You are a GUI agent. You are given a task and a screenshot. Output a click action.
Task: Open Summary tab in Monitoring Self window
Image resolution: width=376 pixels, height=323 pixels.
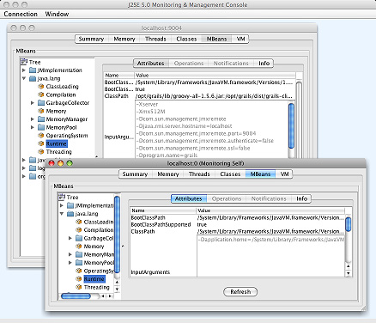click(135, 174)
